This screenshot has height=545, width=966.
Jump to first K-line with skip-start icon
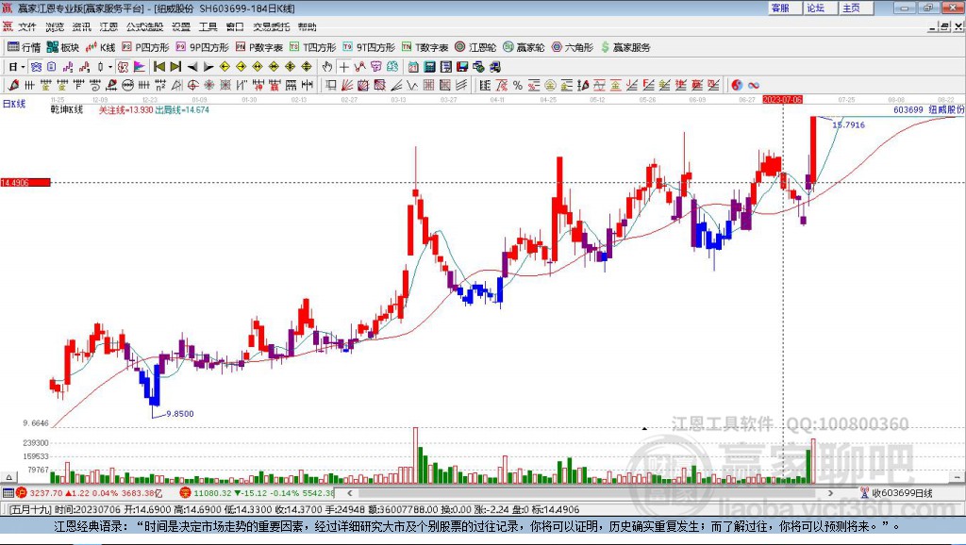point(158,67)
